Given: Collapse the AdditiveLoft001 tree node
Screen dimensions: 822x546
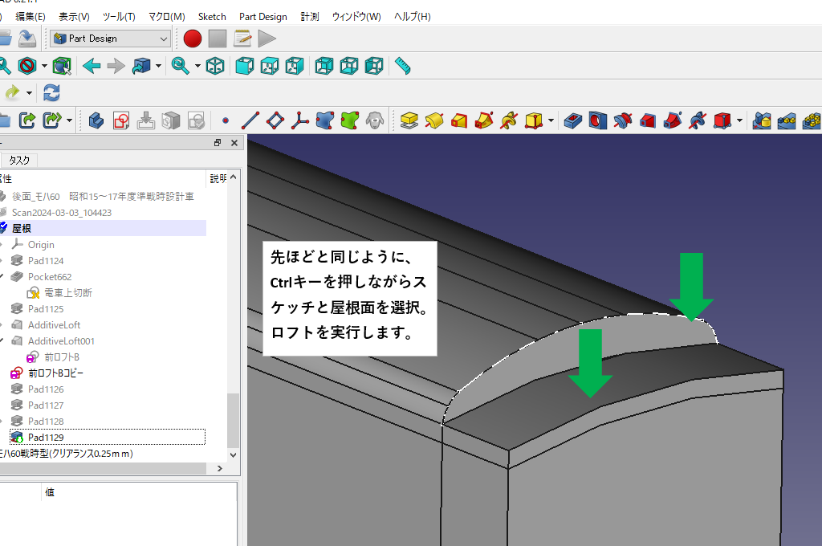Looking at the screenshot, I should pos(2,340).
